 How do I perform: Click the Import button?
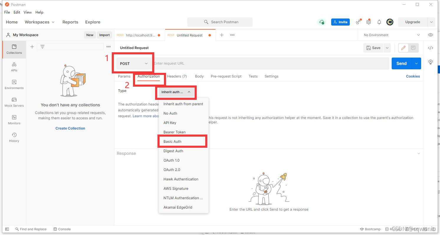tap(104, 35)
